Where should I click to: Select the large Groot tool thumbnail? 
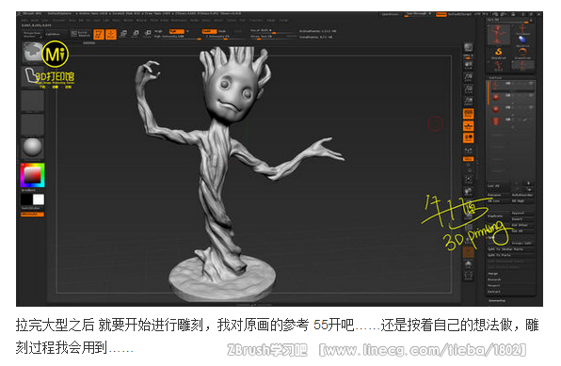498,35
